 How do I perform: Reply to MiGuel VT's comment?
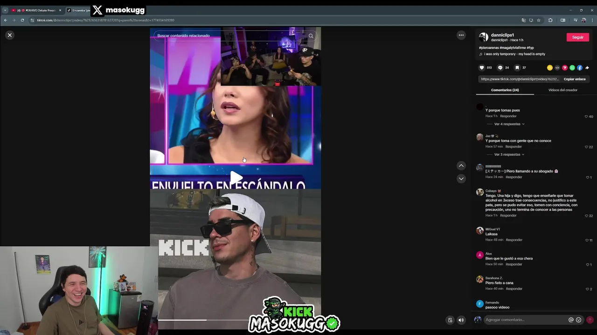pos(514,240)
